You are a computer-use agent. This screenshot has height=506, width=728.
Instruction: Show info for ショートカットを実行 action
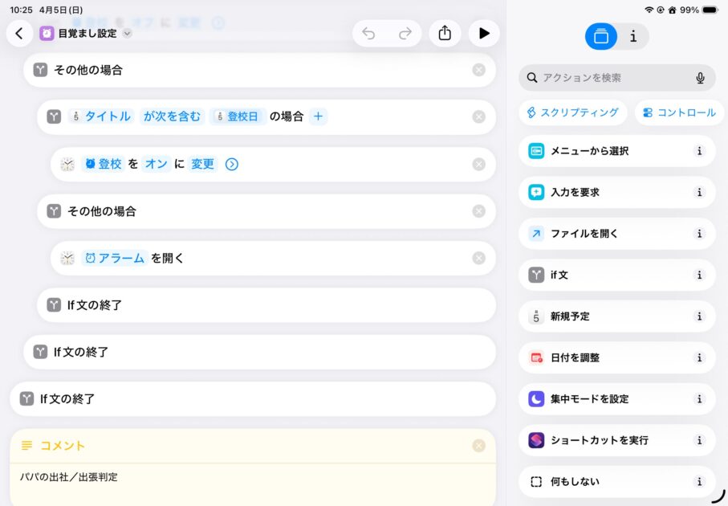[699, 440]
